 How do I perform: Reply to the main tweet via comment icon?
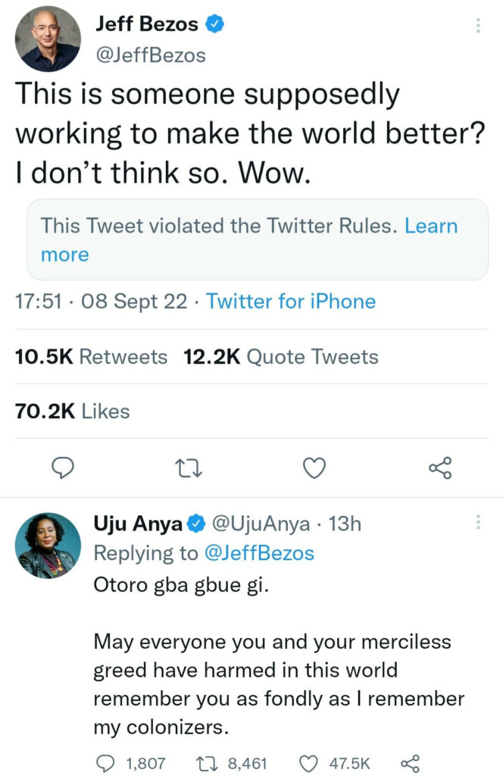(x=62, y=470)
